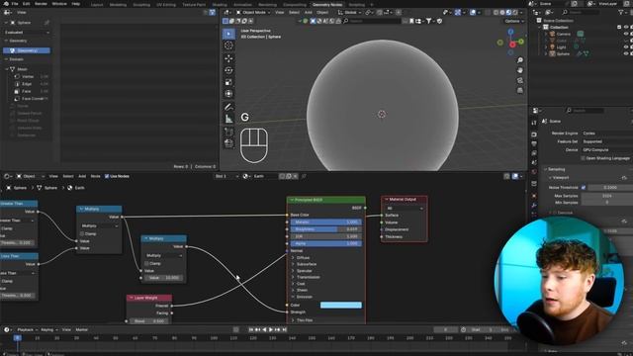This screenshot has height=356, width=633.
Task: Open Slot 1 material slot dropdown
Action: (x=226, y=176)
